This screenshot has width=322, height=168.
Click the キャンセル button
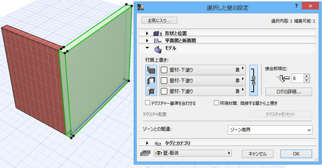click(x=257, y=154)
